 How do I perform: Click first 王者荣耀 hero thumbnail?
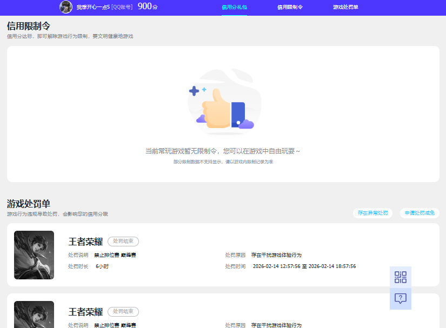34,255
